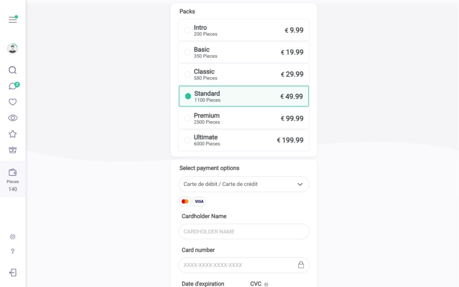459x287 pixels.
Task: Open the heart favorites icon
Action: (13, 102)
